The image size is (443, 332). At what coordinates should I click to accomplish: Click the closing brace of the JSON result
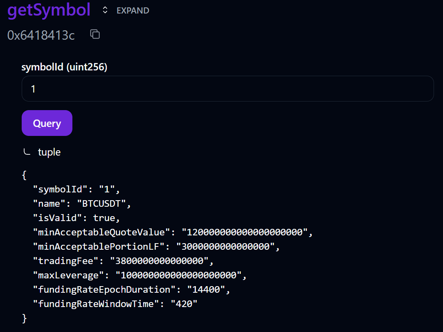tap(24, 318)
